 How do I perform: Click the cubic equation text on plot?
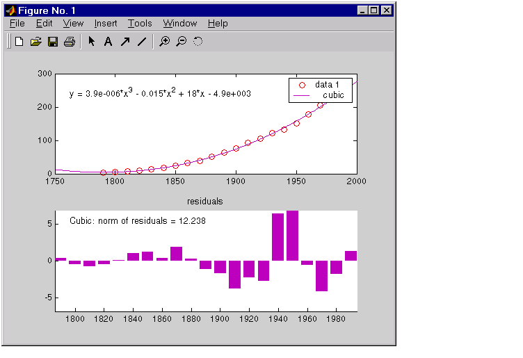pyautogui.click(x=160, y=93)
